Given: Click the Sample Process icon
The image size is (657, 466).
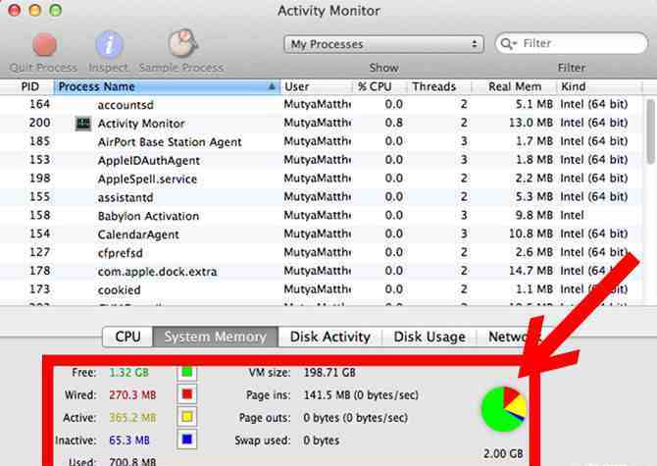Looking at the screenshot, I should coord(182,43).
